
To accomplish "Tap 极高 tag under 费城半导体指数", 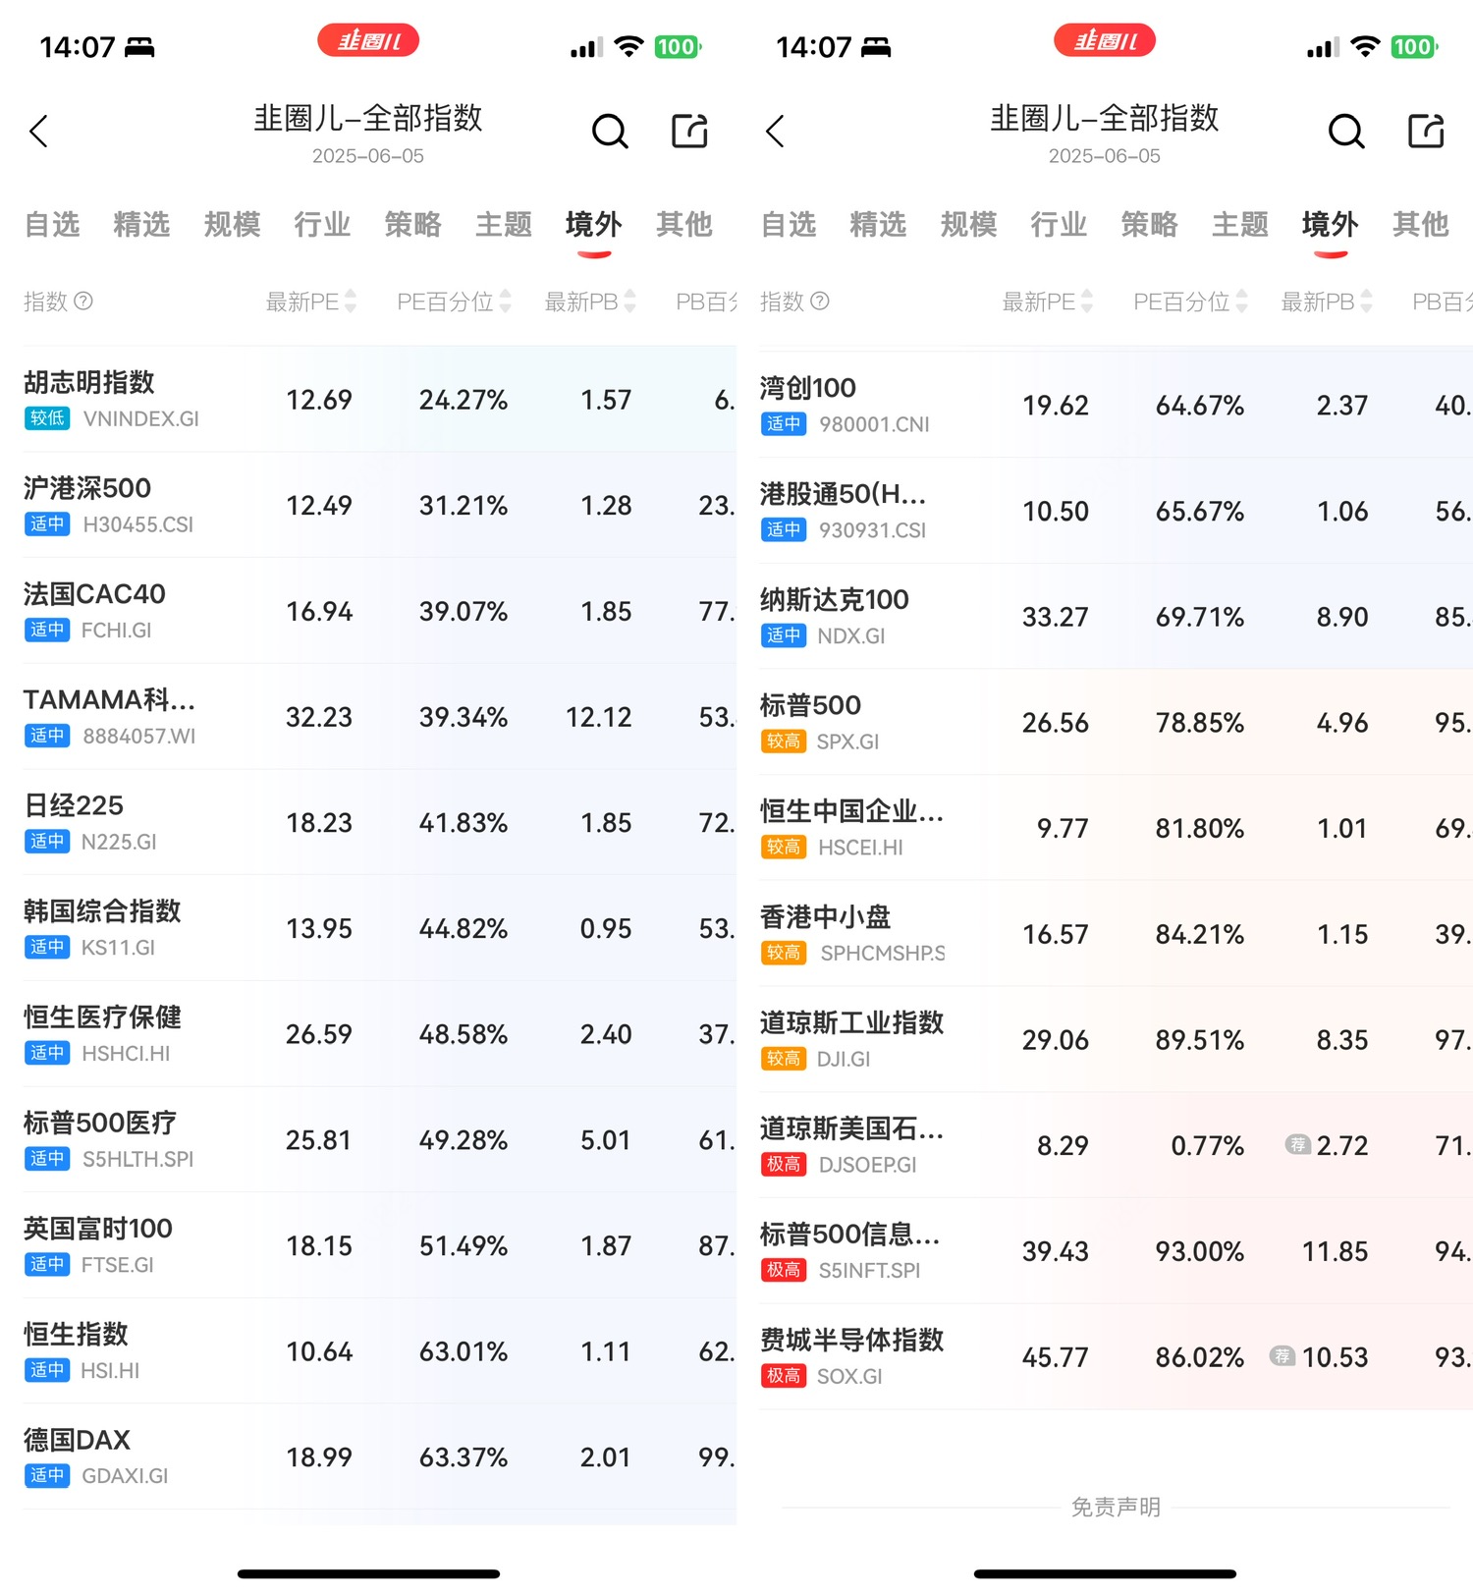I will click(x=784, y=1375).
